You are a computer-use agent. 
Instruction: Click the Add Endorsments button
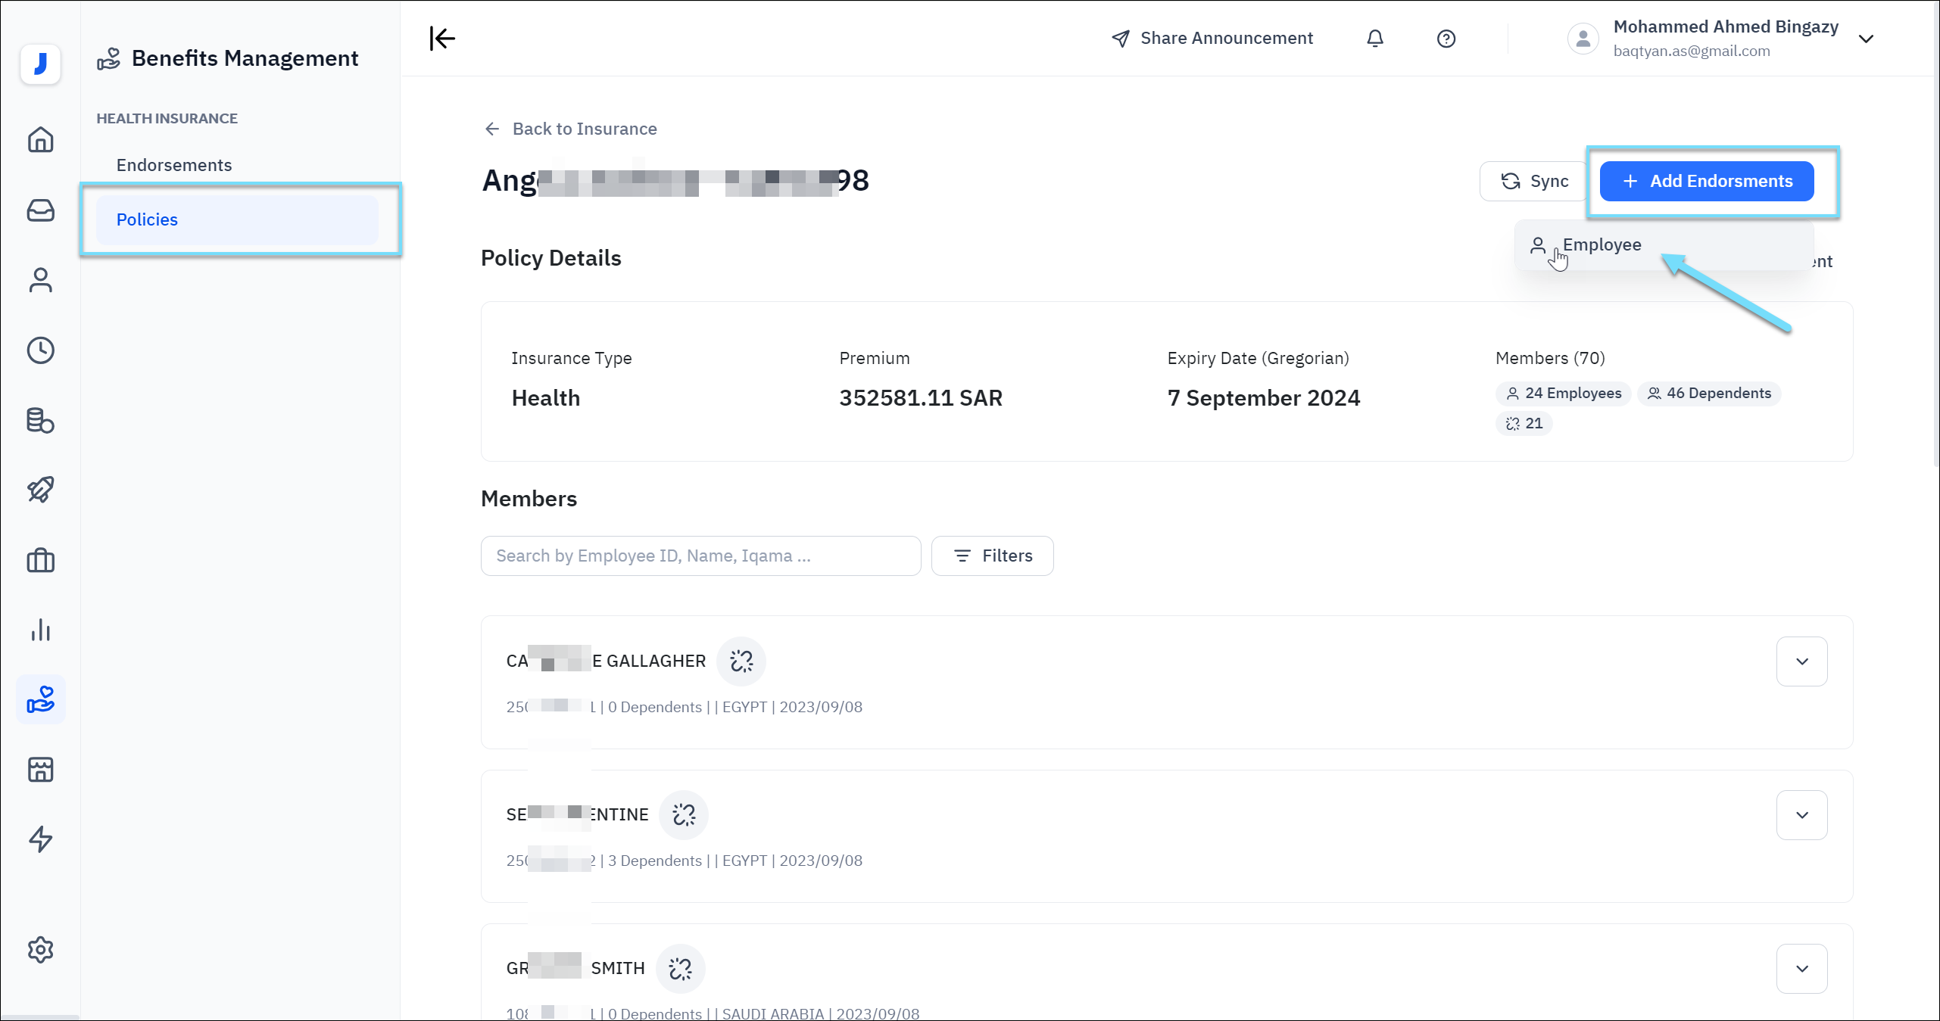pos(1706,182)
